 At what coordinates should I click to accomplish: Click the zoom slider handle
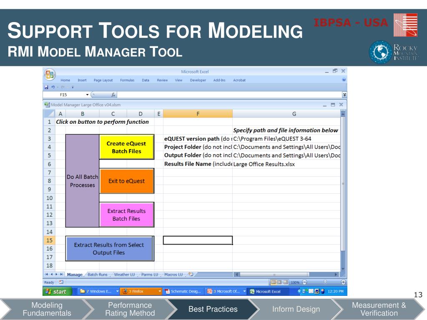(x=325, y=282)
